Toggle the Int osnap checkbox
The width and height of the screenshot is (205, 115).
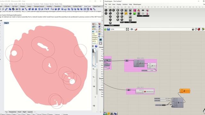tap(22, 114)
